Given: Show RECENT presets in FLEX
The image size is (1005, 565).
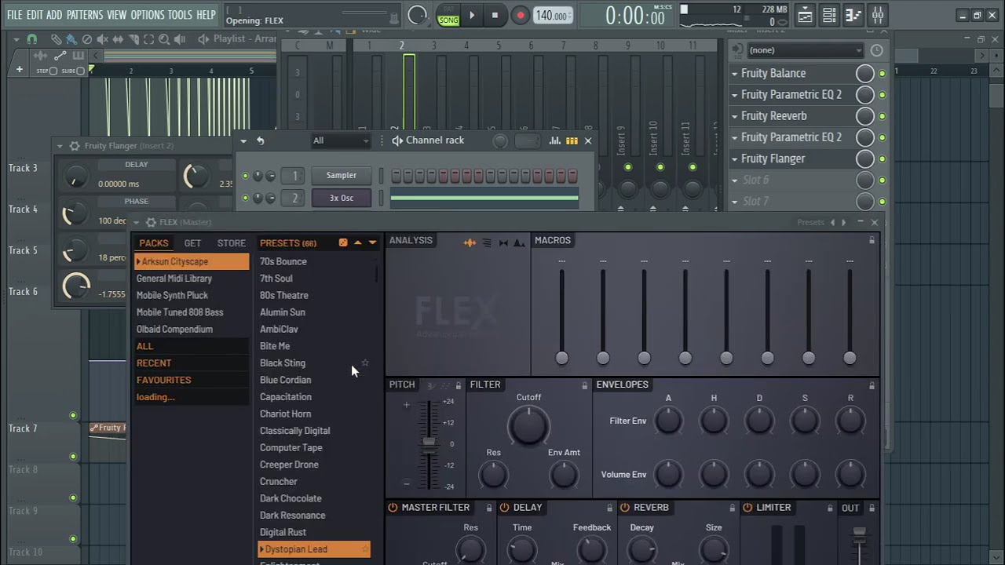Looking at the screenshot, I should pos(192,363).
